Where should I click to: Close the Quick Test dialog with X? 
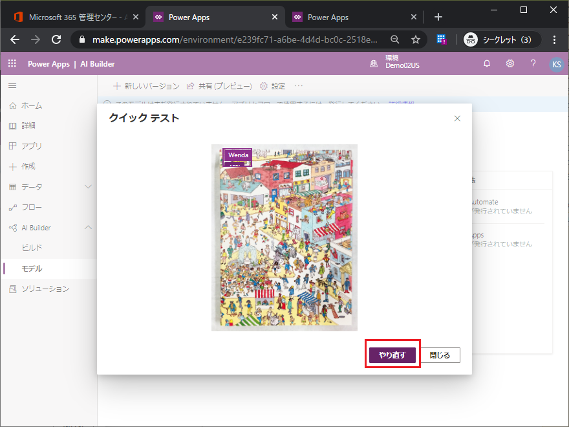pyautogui.click(x=457, y=118)
